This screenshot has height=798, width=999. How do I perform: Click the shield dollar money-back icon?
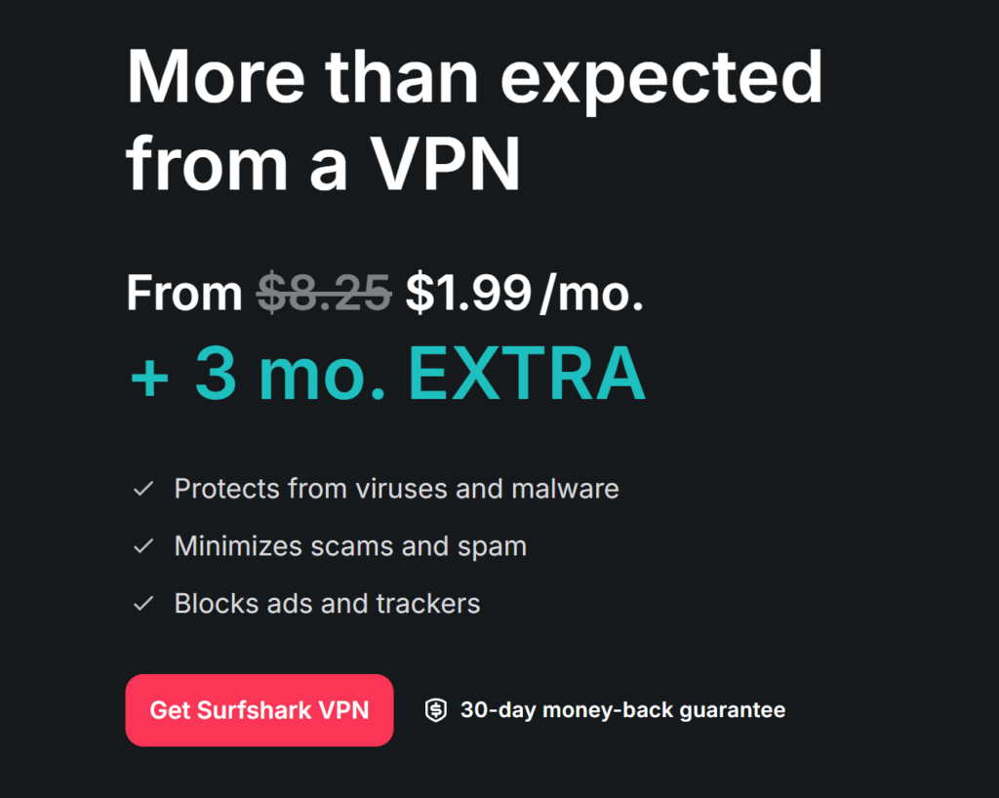pyautogui.click(x=436, y=710)
